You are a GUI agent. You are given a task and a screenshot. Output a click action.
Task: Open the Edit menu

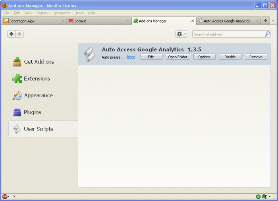(x=17, y=13)
